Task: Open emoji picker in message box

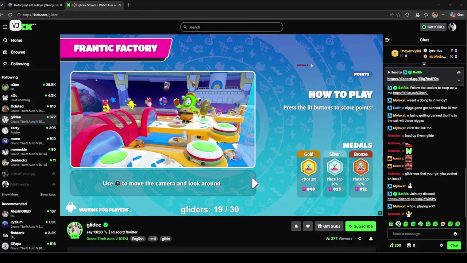Action: pyautogui.click(x=455, y=234)
